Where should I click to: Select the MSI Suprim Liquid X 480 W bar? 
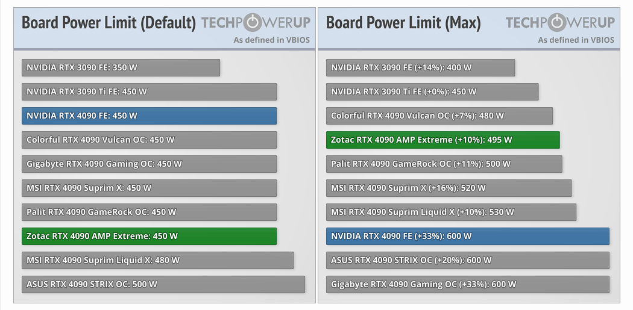tap(157, 260)
